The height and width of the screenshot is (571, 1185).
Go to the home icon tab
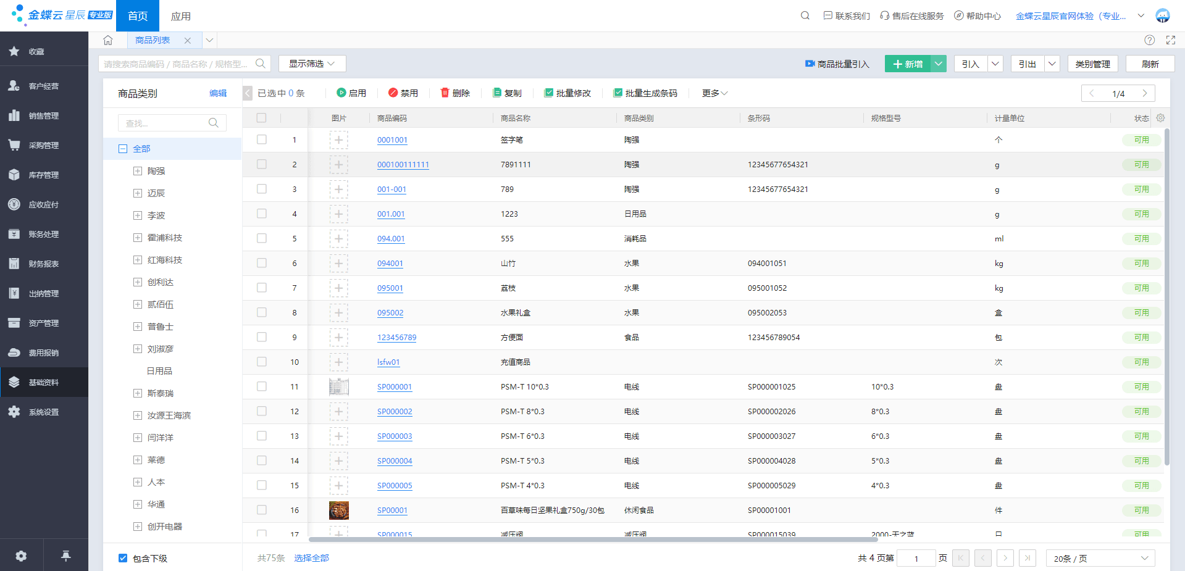coord(108,40)
